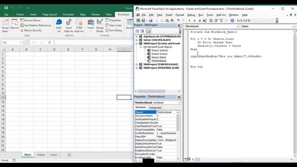This screenshot has width=297, height=167.
Task: Open Project Explorer icon in VBA toolbar
Action: (211, 20)
